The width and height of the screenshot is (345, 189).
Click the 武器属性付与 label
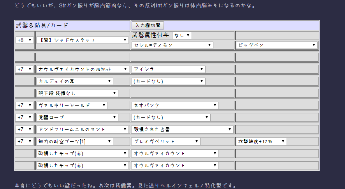coord(150,35)
